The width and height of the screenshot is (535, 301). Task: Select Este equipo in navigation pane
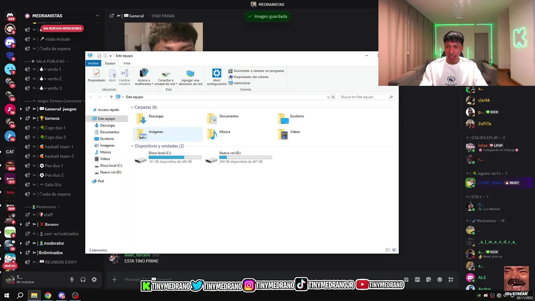107,119
